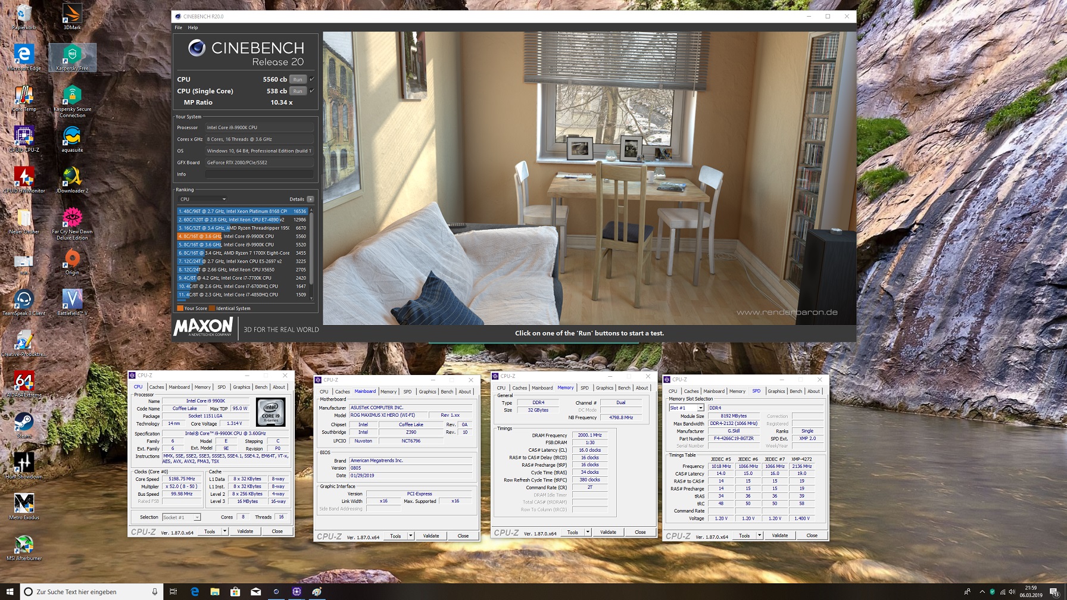The height and width of the screenshot is (600, 1067).
Task: Open the Origin desktop shortcut
Action: [x=72, y=262]
